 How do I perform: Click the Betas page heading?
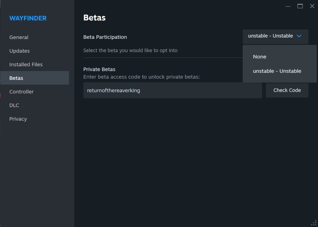pos(95,18)
